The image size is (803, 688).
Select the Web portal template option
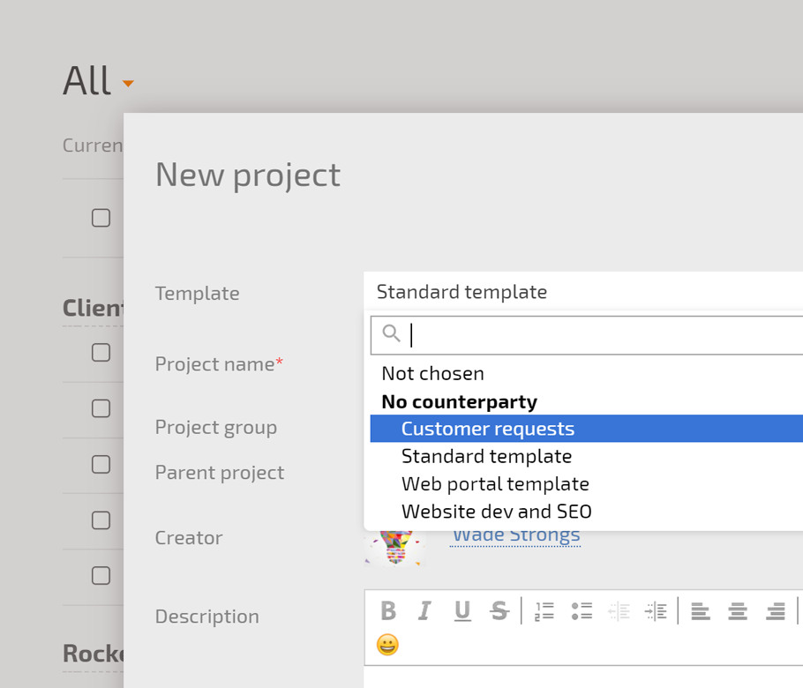click(x=495, y=484)
